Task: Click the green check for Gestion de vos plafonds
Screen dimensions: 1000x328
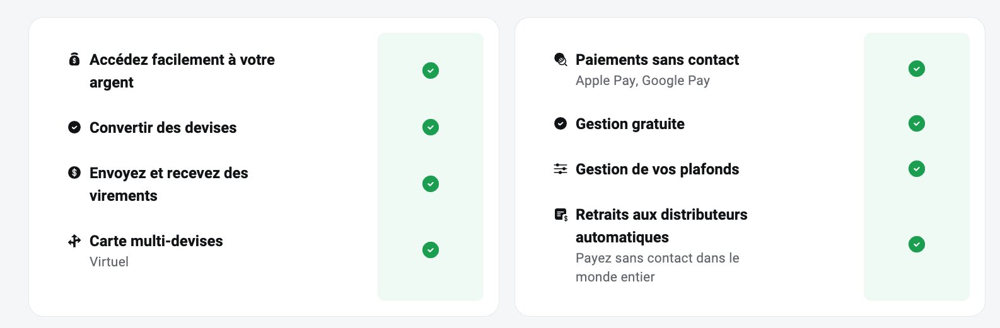Action: point(917,169)
